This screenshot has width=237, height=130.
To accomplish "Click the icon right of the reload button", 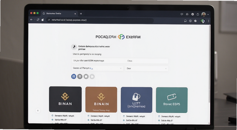I will [43, 20].
